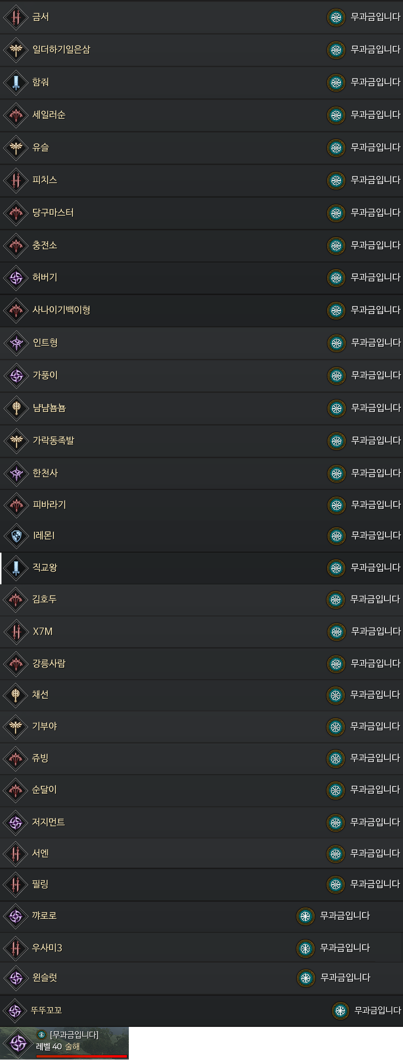Click the guild emblem in 유슬 row
403x1060 pixels.
[x=336, y=148]
